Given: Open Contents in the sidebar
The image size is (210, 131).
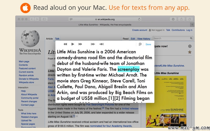Looking at the screenshot, I should pyautogui.click(x=23, y=65).
